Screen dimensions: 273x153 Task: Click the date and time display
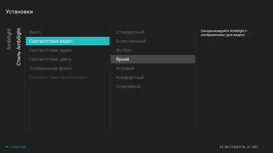(x=239, y=147)
